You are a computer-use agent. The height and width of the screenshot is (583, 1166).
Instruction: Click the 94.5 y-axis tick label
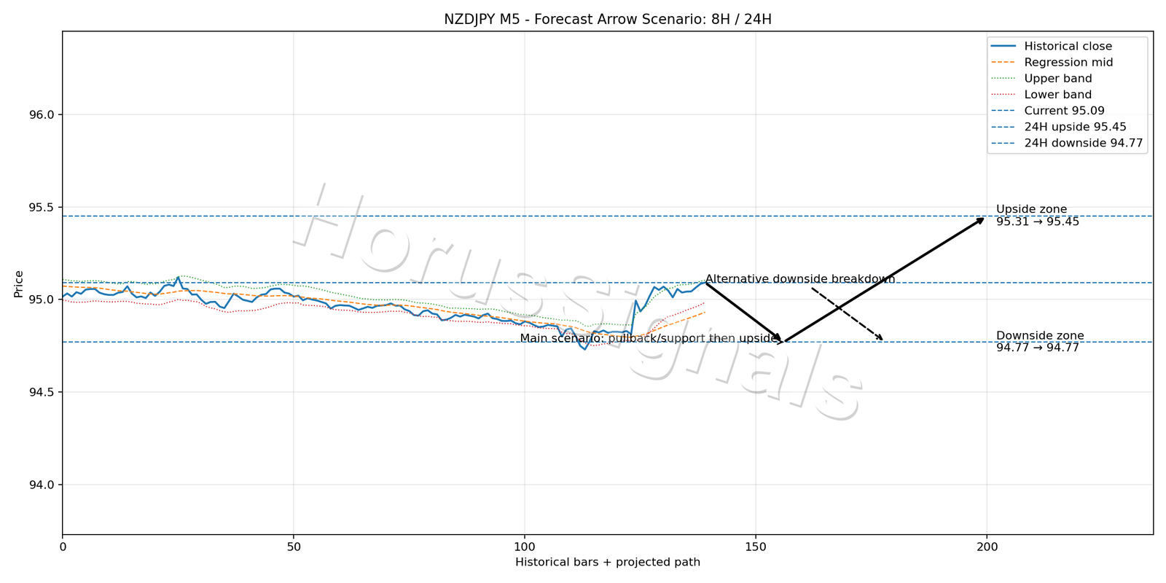click(x=42, y=392)
